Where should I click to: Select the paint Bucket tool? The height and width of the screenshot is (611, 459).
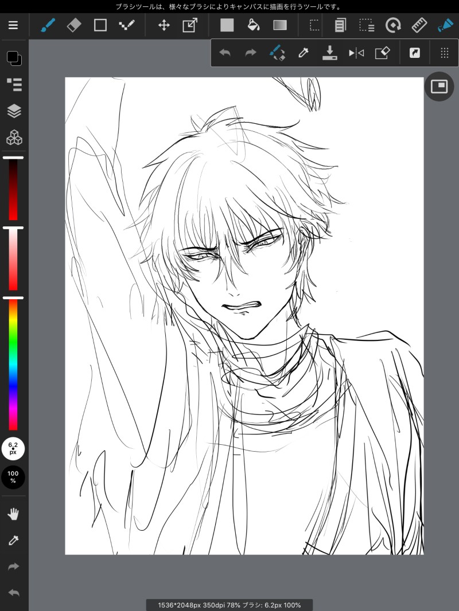254,26
